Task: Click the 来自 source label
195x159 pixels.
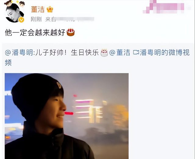Action: tap(50, 19)
